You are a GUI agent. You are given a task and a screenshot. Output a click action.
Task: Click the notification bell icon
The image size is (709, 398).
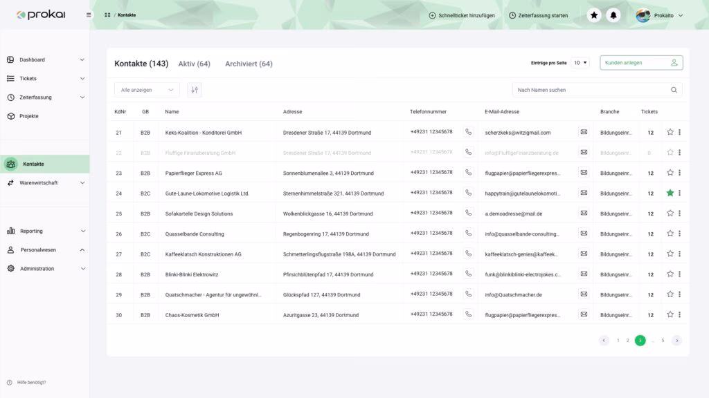click(x=613, y=15)
